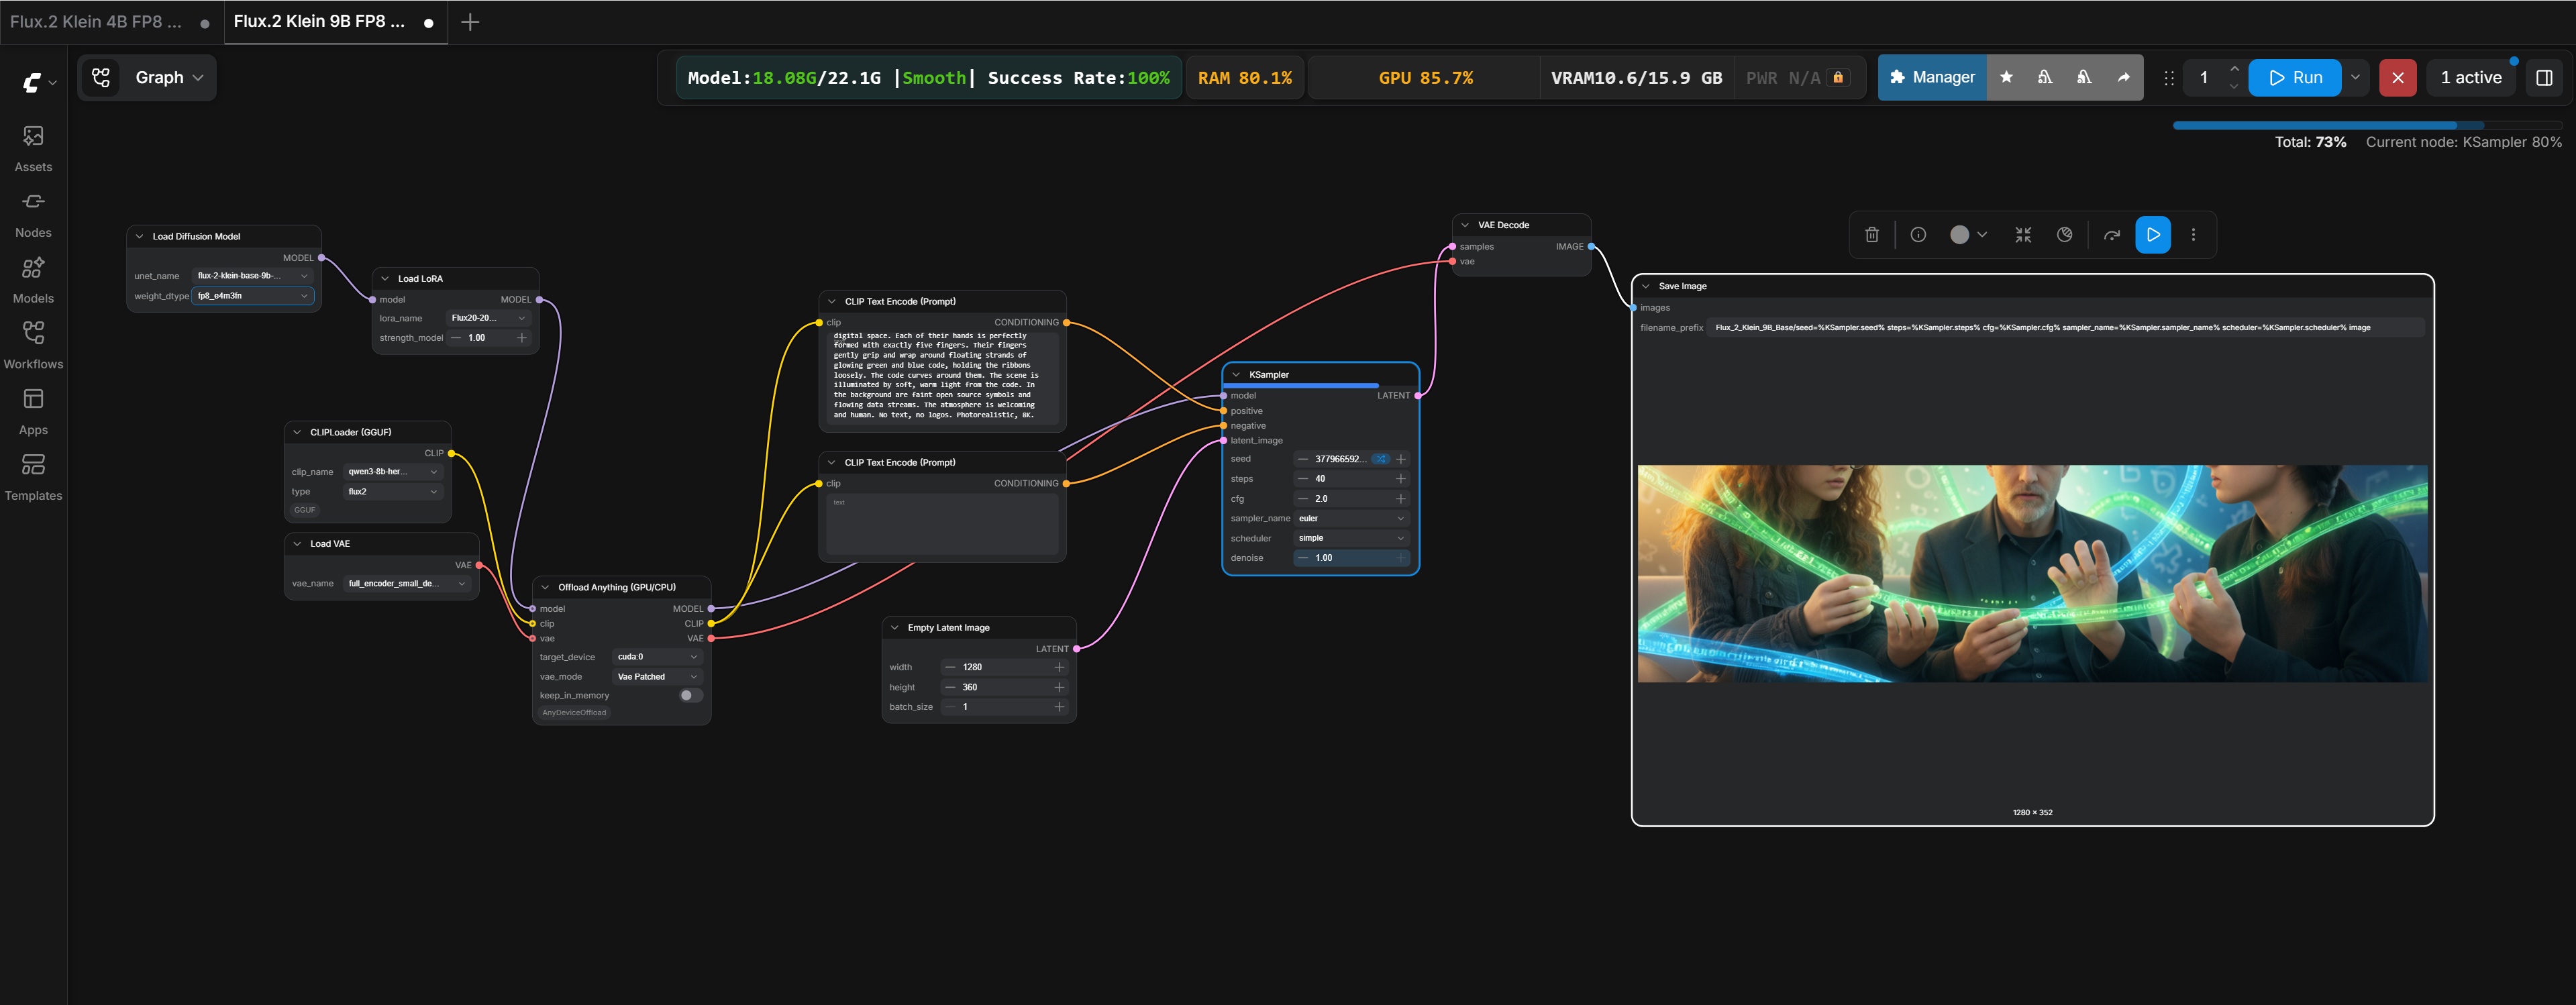Open the Run button options chevron
The width and height of the screenshot is (2576, 1005).
[2355, 78]
